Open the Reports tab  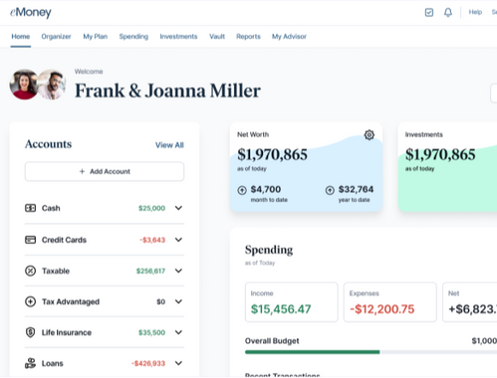(248, 37)
